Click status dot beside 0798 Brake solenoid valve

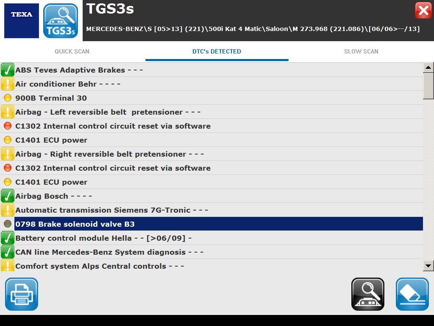[x=8, y=224]
